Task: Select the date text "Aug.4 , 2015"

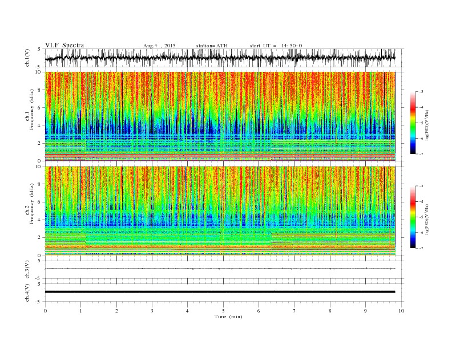Action: (159, 46)
